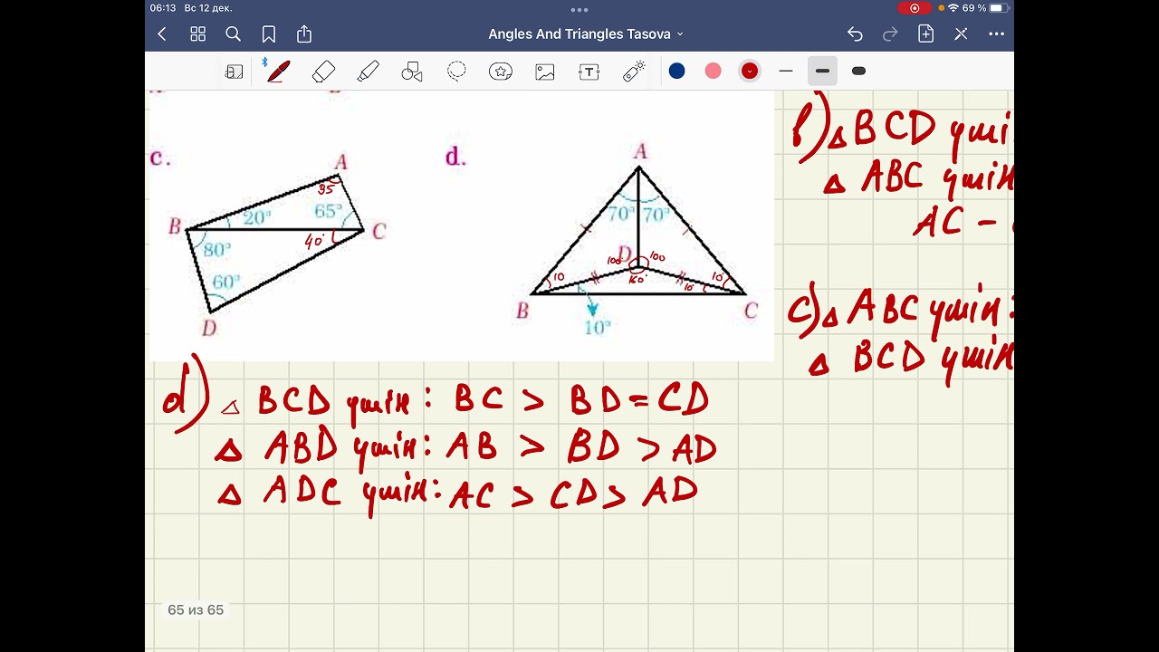
Task: Tap the clock showing 06:13
Action: (163, 8)
